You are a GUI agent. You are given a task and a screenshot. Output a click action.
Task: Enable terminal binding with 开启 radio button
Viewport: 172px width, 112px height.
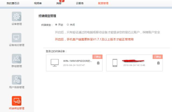point(56,25)
